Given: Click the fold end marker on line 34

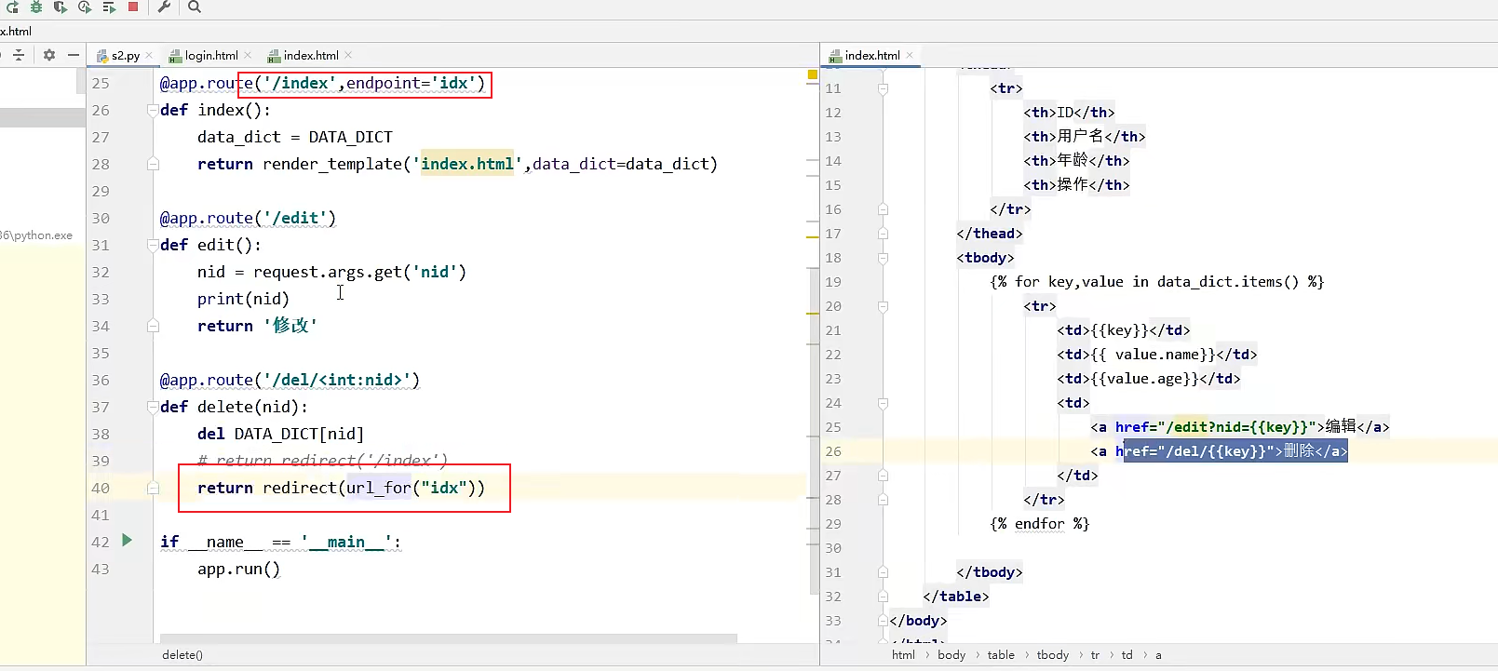Looking at the screenshot, I should [153, 326].
